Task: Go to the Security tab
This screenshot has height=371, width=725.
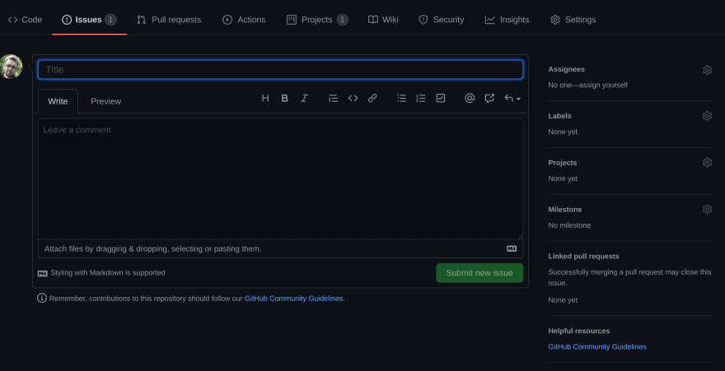Action: [x=441, y=20]
